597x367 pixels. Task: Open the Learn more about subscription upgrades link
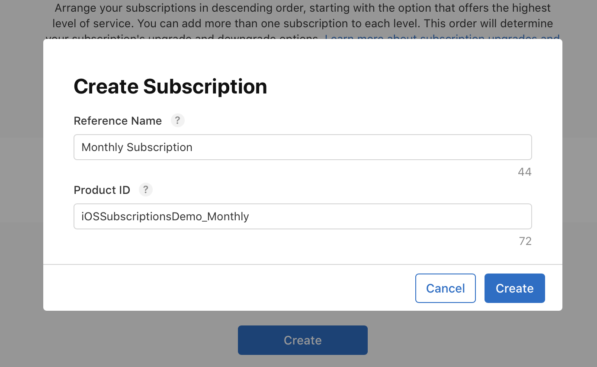coord(441,38)
